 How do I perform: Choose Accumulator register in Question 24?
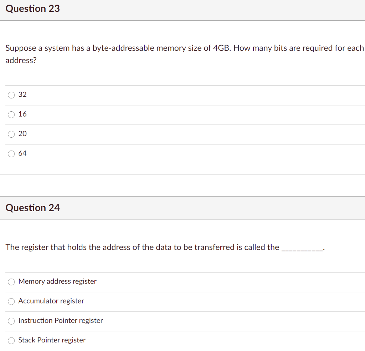click(x=11, y=301)
